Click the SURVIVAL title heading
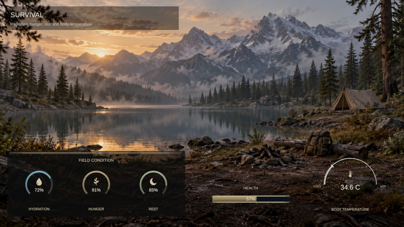This screenshot has width=404, height=227. 27,15
